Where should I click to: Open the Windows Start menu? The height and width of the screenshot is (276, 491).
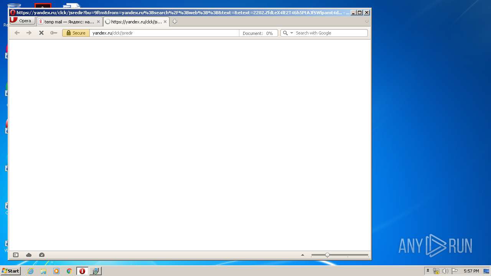(x=11, y=271)
